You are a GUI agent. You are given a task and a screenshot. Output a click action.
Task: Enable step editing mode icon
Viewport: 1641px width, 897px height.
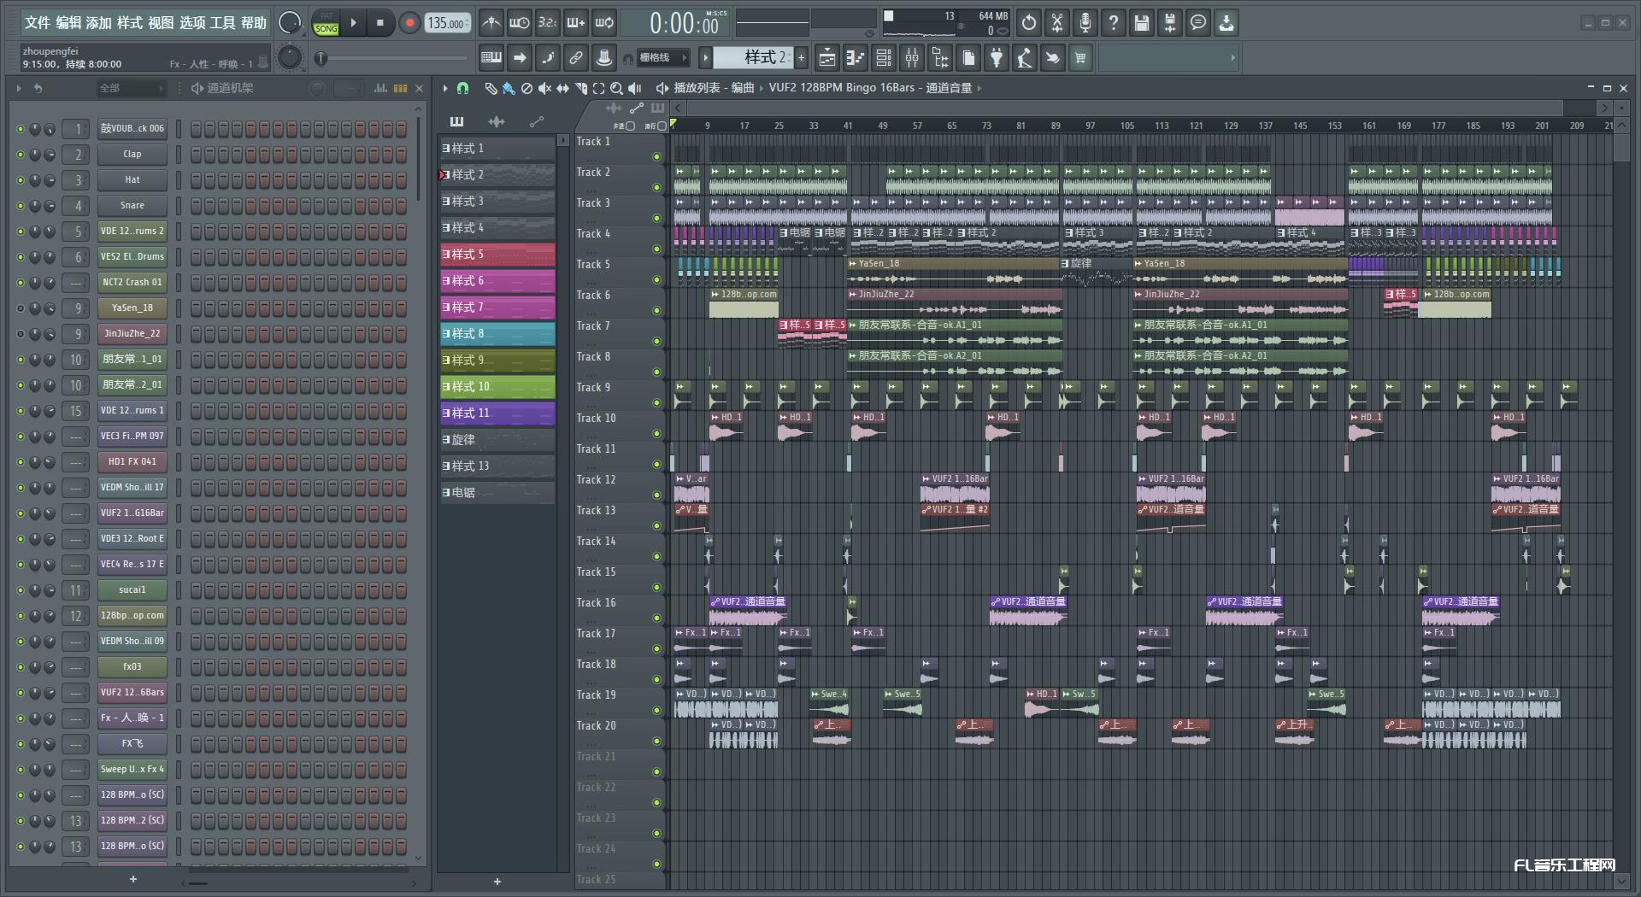click(548, 58)
